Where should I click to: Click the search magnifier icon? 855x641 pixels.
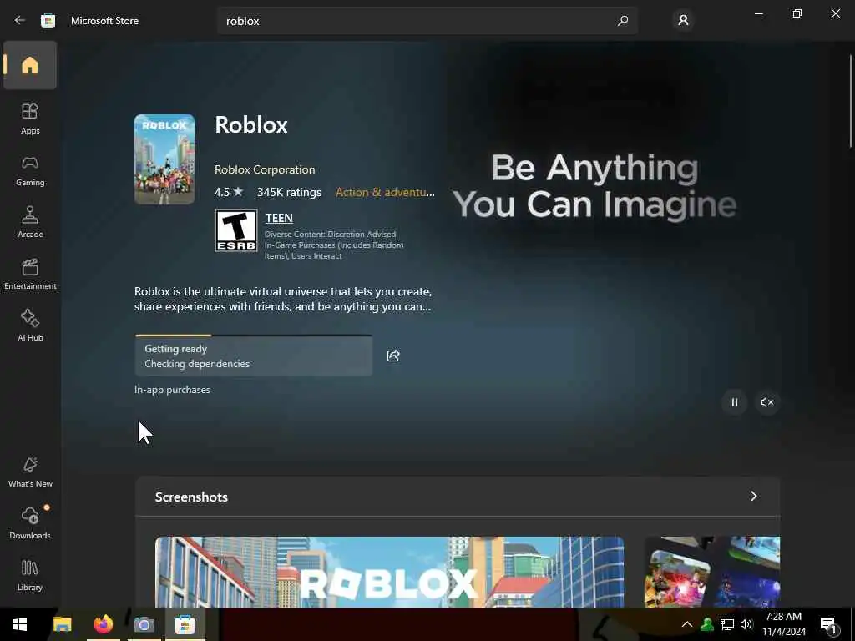click(622, 21)
